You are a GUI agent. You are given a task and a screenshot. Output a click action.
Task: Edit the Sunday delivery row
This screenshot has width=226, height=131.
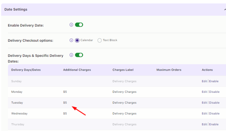204,81
